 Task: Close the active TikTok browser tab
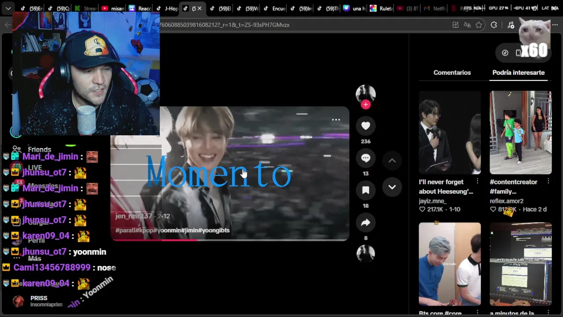(199, 8)
